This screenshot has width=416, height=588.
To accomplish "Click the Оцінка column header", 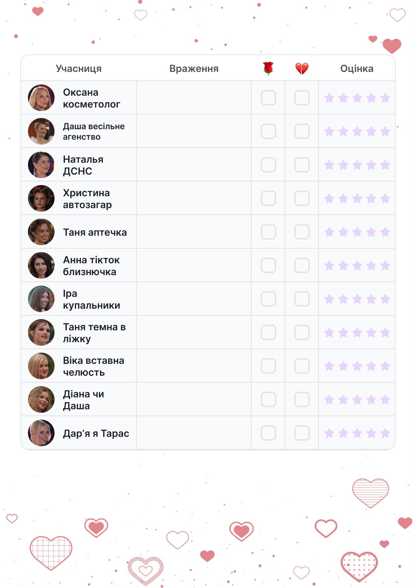I will tap(357, 68).
